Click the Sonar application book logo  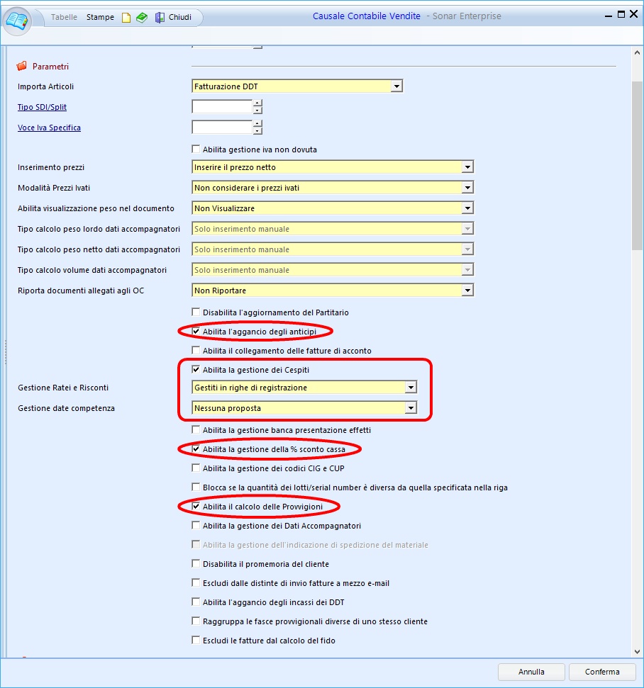18,19
